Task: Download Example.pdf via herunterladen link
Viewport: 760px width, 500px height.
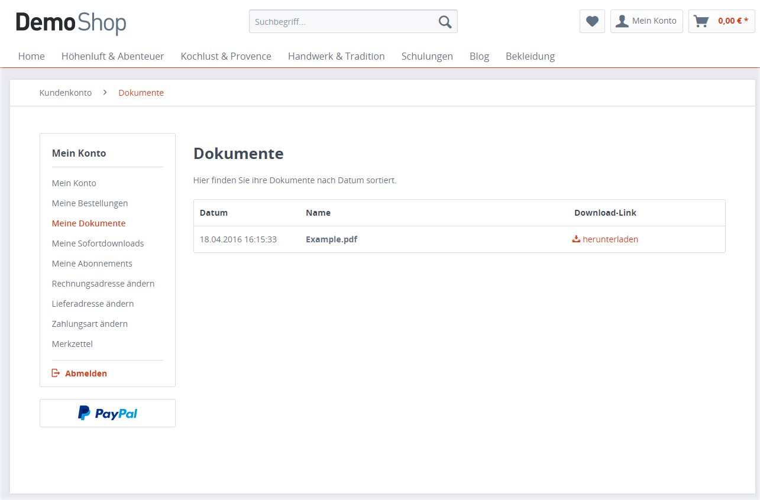Action: [x=610, y=239]
